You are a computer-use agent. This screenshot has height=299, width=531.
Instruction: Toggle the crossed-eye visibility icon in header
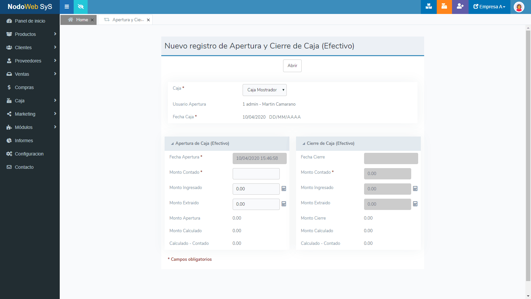coord(81,7)
